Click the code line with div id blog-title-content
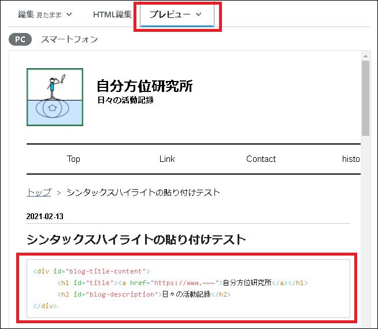This screenshot has width=378, height=329. pyautogui.click(x=91, y=271)
